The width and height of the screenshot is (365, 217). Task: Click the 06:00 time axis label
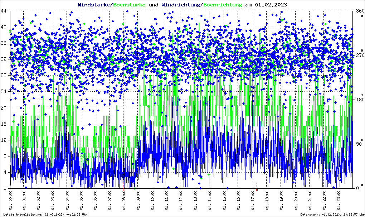point(96,200)
